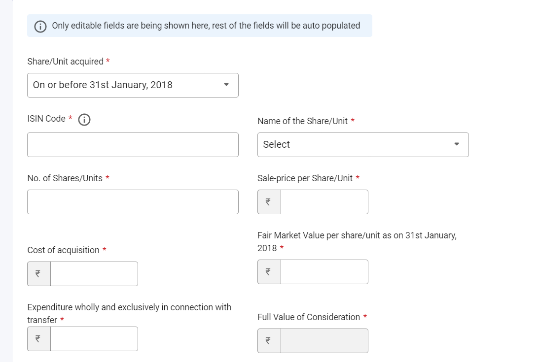This screenshot has height=362, width=540.
Task: Click rupee icon beside Full Value of Consideration
Action: pyautogui.click(x=269, y=341)
